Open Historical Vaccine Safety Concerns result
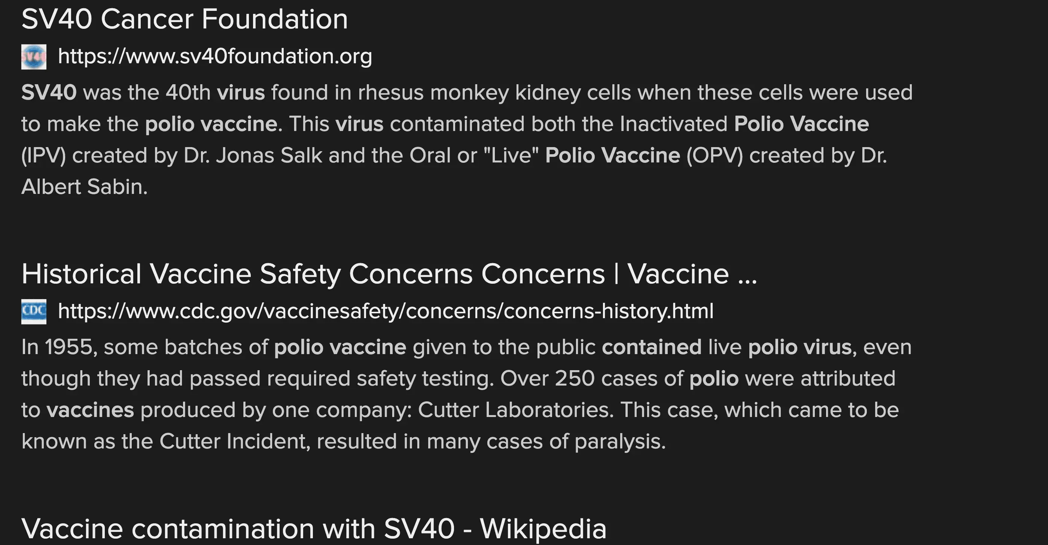This screenshot has width=1048, height=545. tap(389, 274)
